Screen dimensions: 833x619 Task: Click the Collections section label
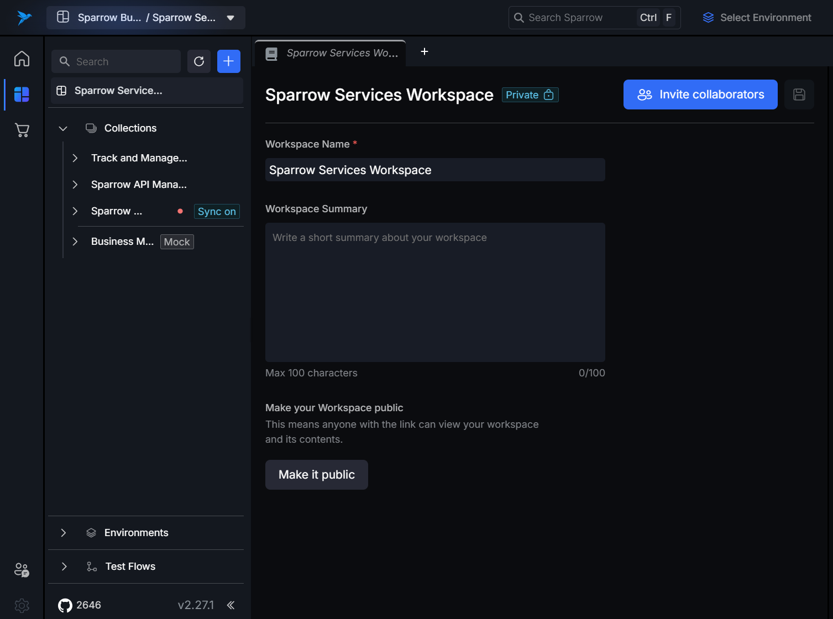(130, 128)
